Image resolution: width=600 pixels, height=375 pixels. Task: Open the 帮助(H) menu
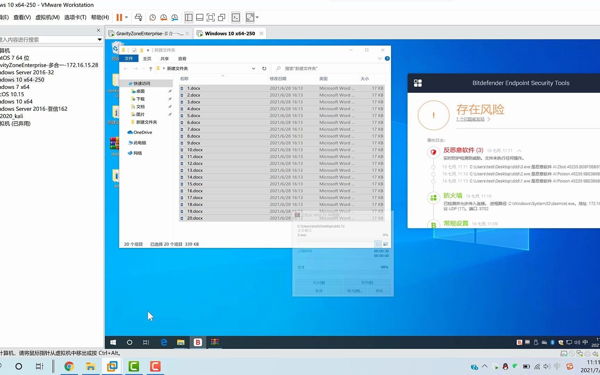[x=100, y=17]
